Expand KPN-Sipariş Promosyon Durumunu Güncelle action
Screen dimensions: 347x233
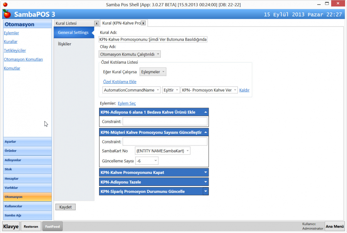coord(206,191)
